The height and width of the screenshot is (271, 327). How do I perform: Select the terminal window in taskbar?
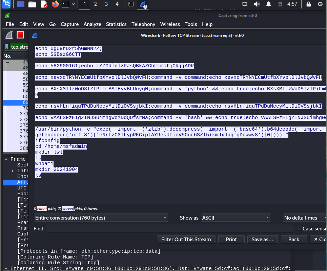[131, 4]
